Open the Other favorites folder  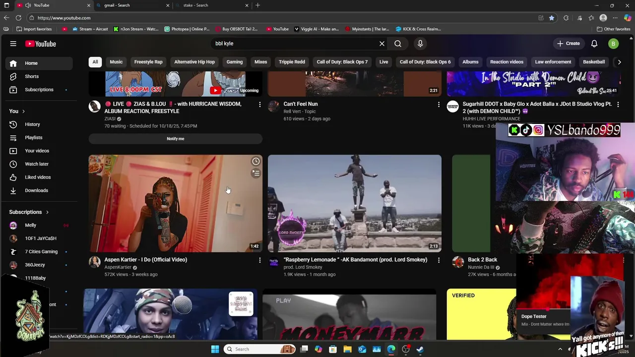click(614, 29)
